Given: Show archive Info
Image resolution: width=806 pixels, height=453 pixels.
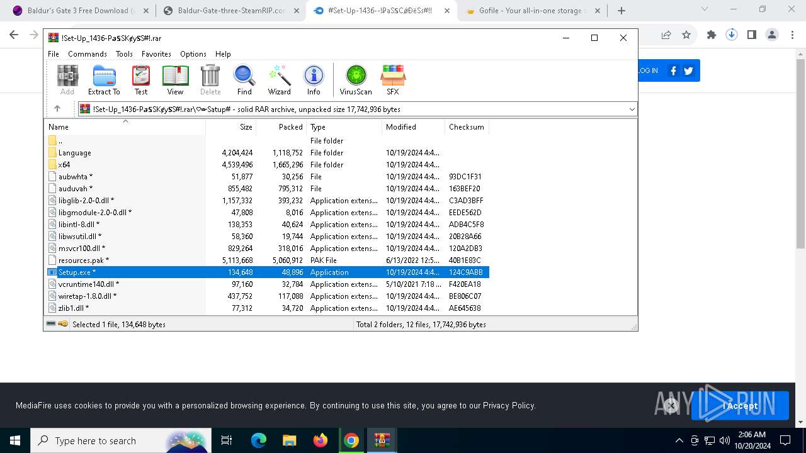Looking at the screenshot, I should tap(314, 80).
